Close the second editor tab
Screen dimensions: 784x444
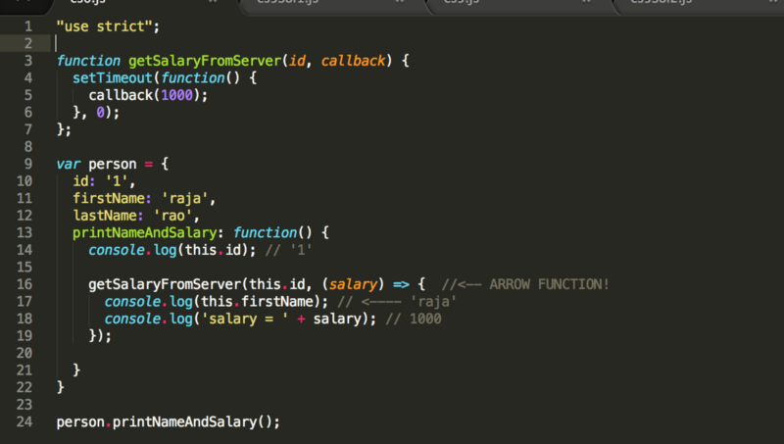pyautogui.click(x=399, y=3)
